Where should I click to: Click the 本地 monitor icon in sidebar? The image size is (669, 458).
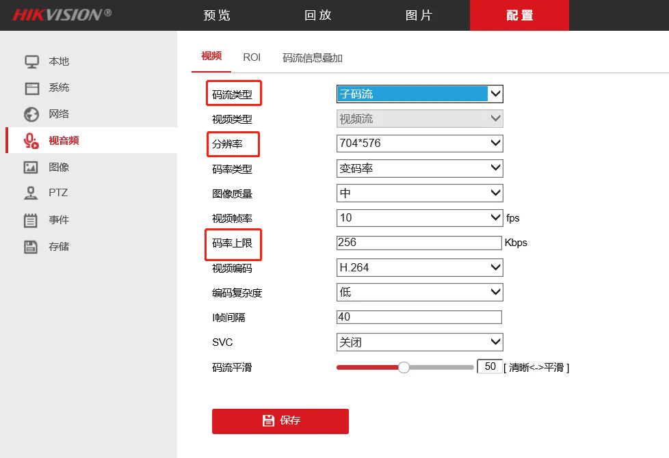pos(31,62)
